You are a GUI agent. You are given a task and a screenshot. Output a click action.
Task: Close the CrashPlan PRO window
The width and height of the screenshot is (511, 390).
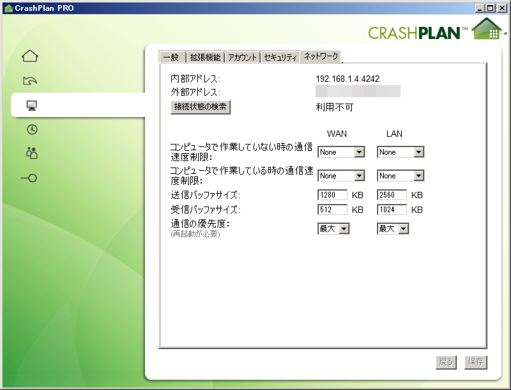[x=502, y=8]
